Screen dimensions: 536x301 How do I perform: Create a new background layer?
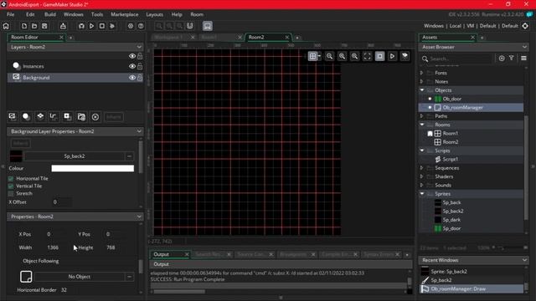pos(13,117)
